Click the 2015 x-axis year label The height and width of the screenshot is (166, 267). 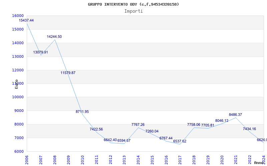click(153, 160)
